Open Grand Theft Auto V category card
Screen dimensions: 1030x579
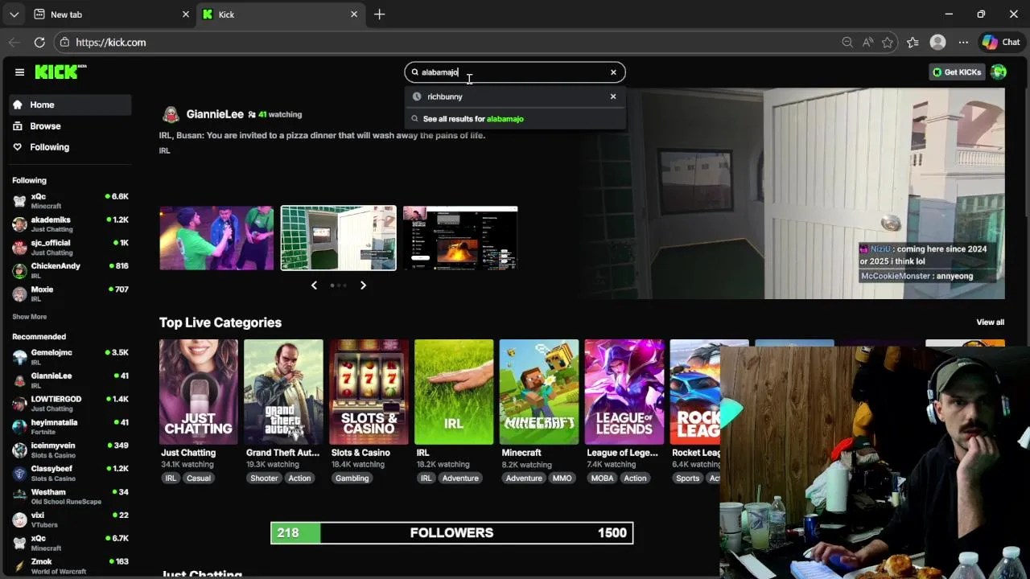click(283, 392)
